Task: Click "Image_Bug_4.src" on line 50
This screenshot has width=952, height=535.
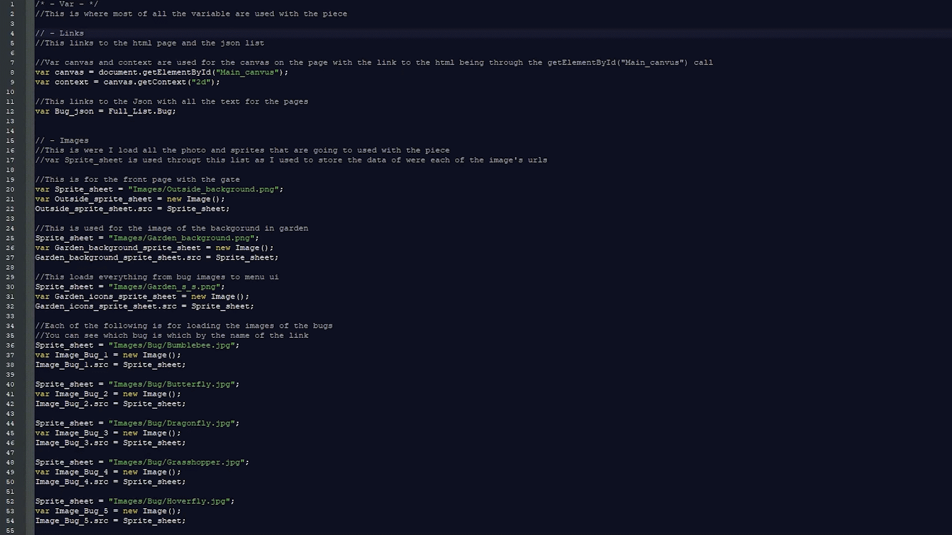Action: point(71,482)
